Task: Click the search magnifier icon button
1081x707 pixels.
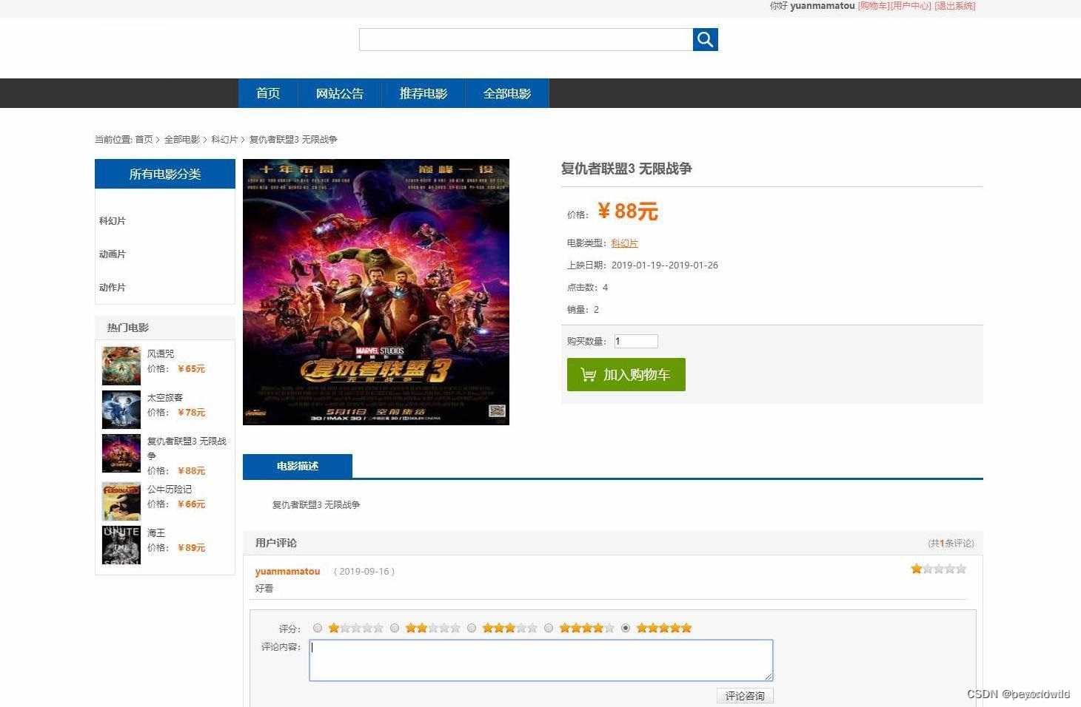Action: click(x=705, y=39)
